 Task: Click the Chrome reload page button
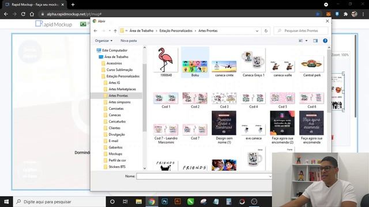pyautogui.click(x=23, y=14)
